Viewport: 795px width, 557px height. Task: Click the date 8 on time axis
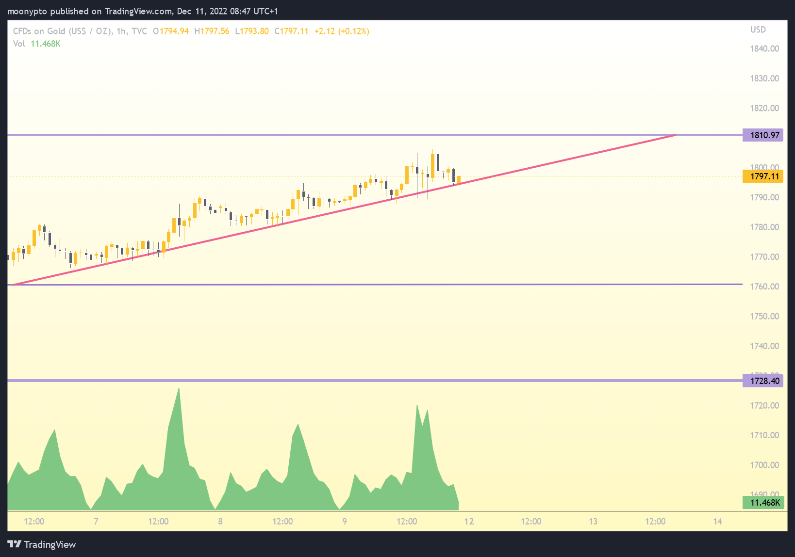click(x=220, y=522)
